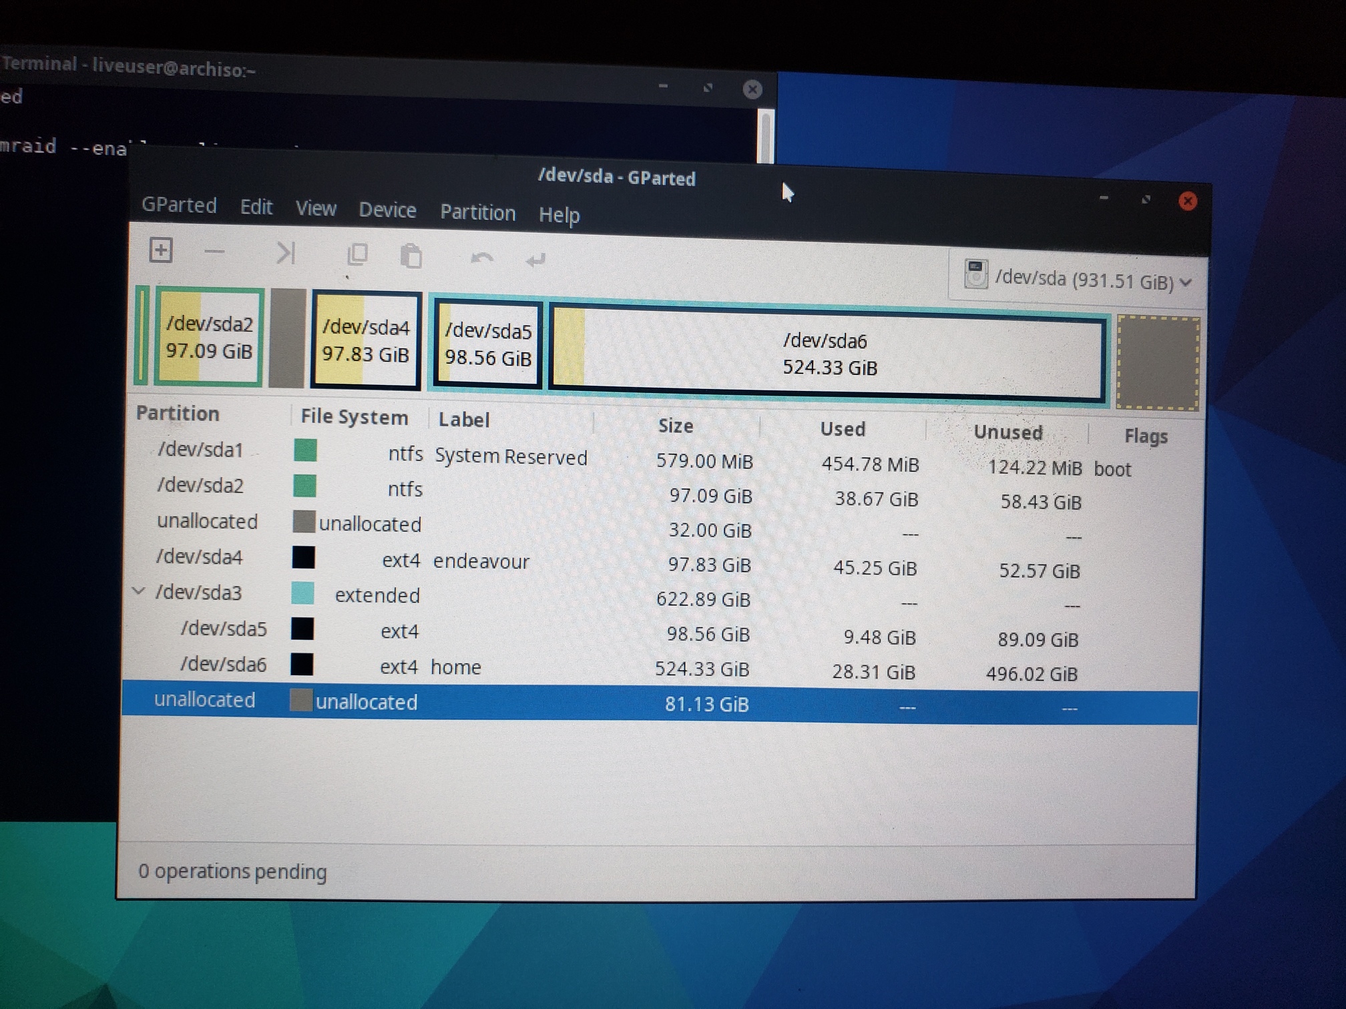This screenshot has width=1346, height=1009.
Task: Minimize the GParted window
Action: [1103, 198]
